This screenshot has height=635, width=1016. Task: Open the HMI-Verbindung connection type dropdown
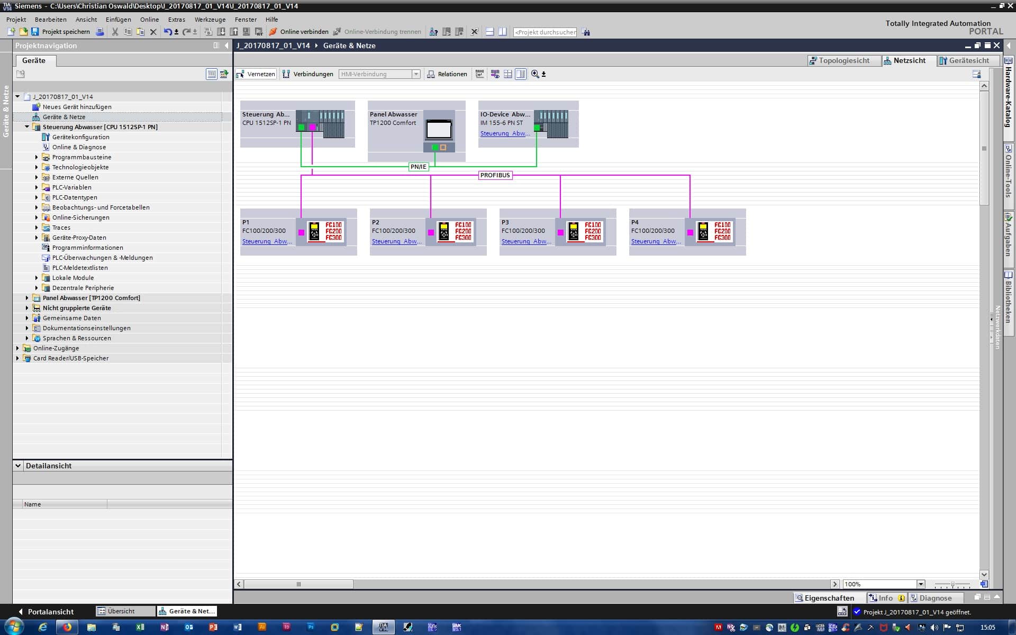[416, 74]
